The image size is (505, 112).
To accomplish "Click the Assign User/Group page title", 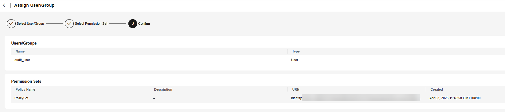I will click(x=34, y=5).
